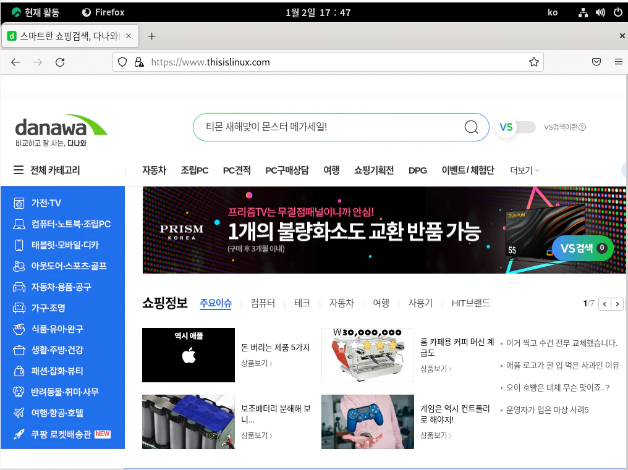Go back with the browser back arrow

click(x=15, y=62)
